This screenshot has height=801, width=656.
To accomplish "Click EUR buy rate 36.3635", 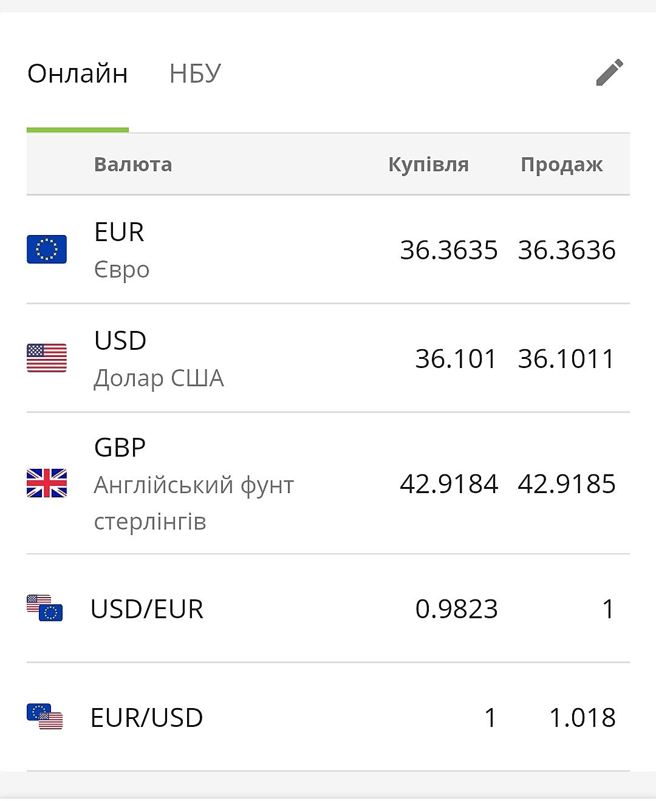I will pos(448,250).
